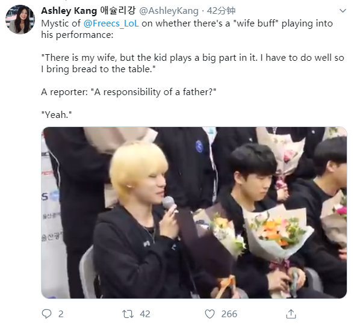Viewport: 354px width, 325px height.
Task: Open the @AshleyKang handle
Action: [169, 11]
